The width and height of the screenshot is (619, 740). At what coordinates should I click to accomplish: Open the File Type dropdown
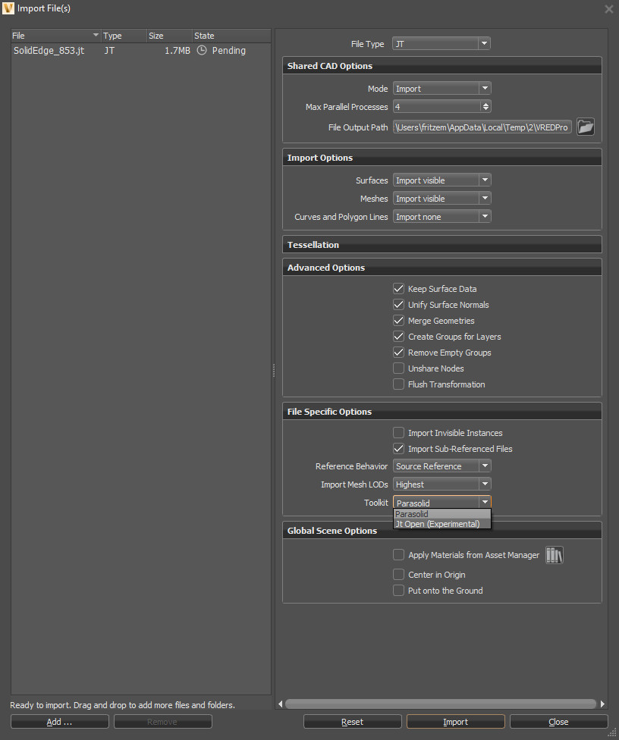click(441, 43)
